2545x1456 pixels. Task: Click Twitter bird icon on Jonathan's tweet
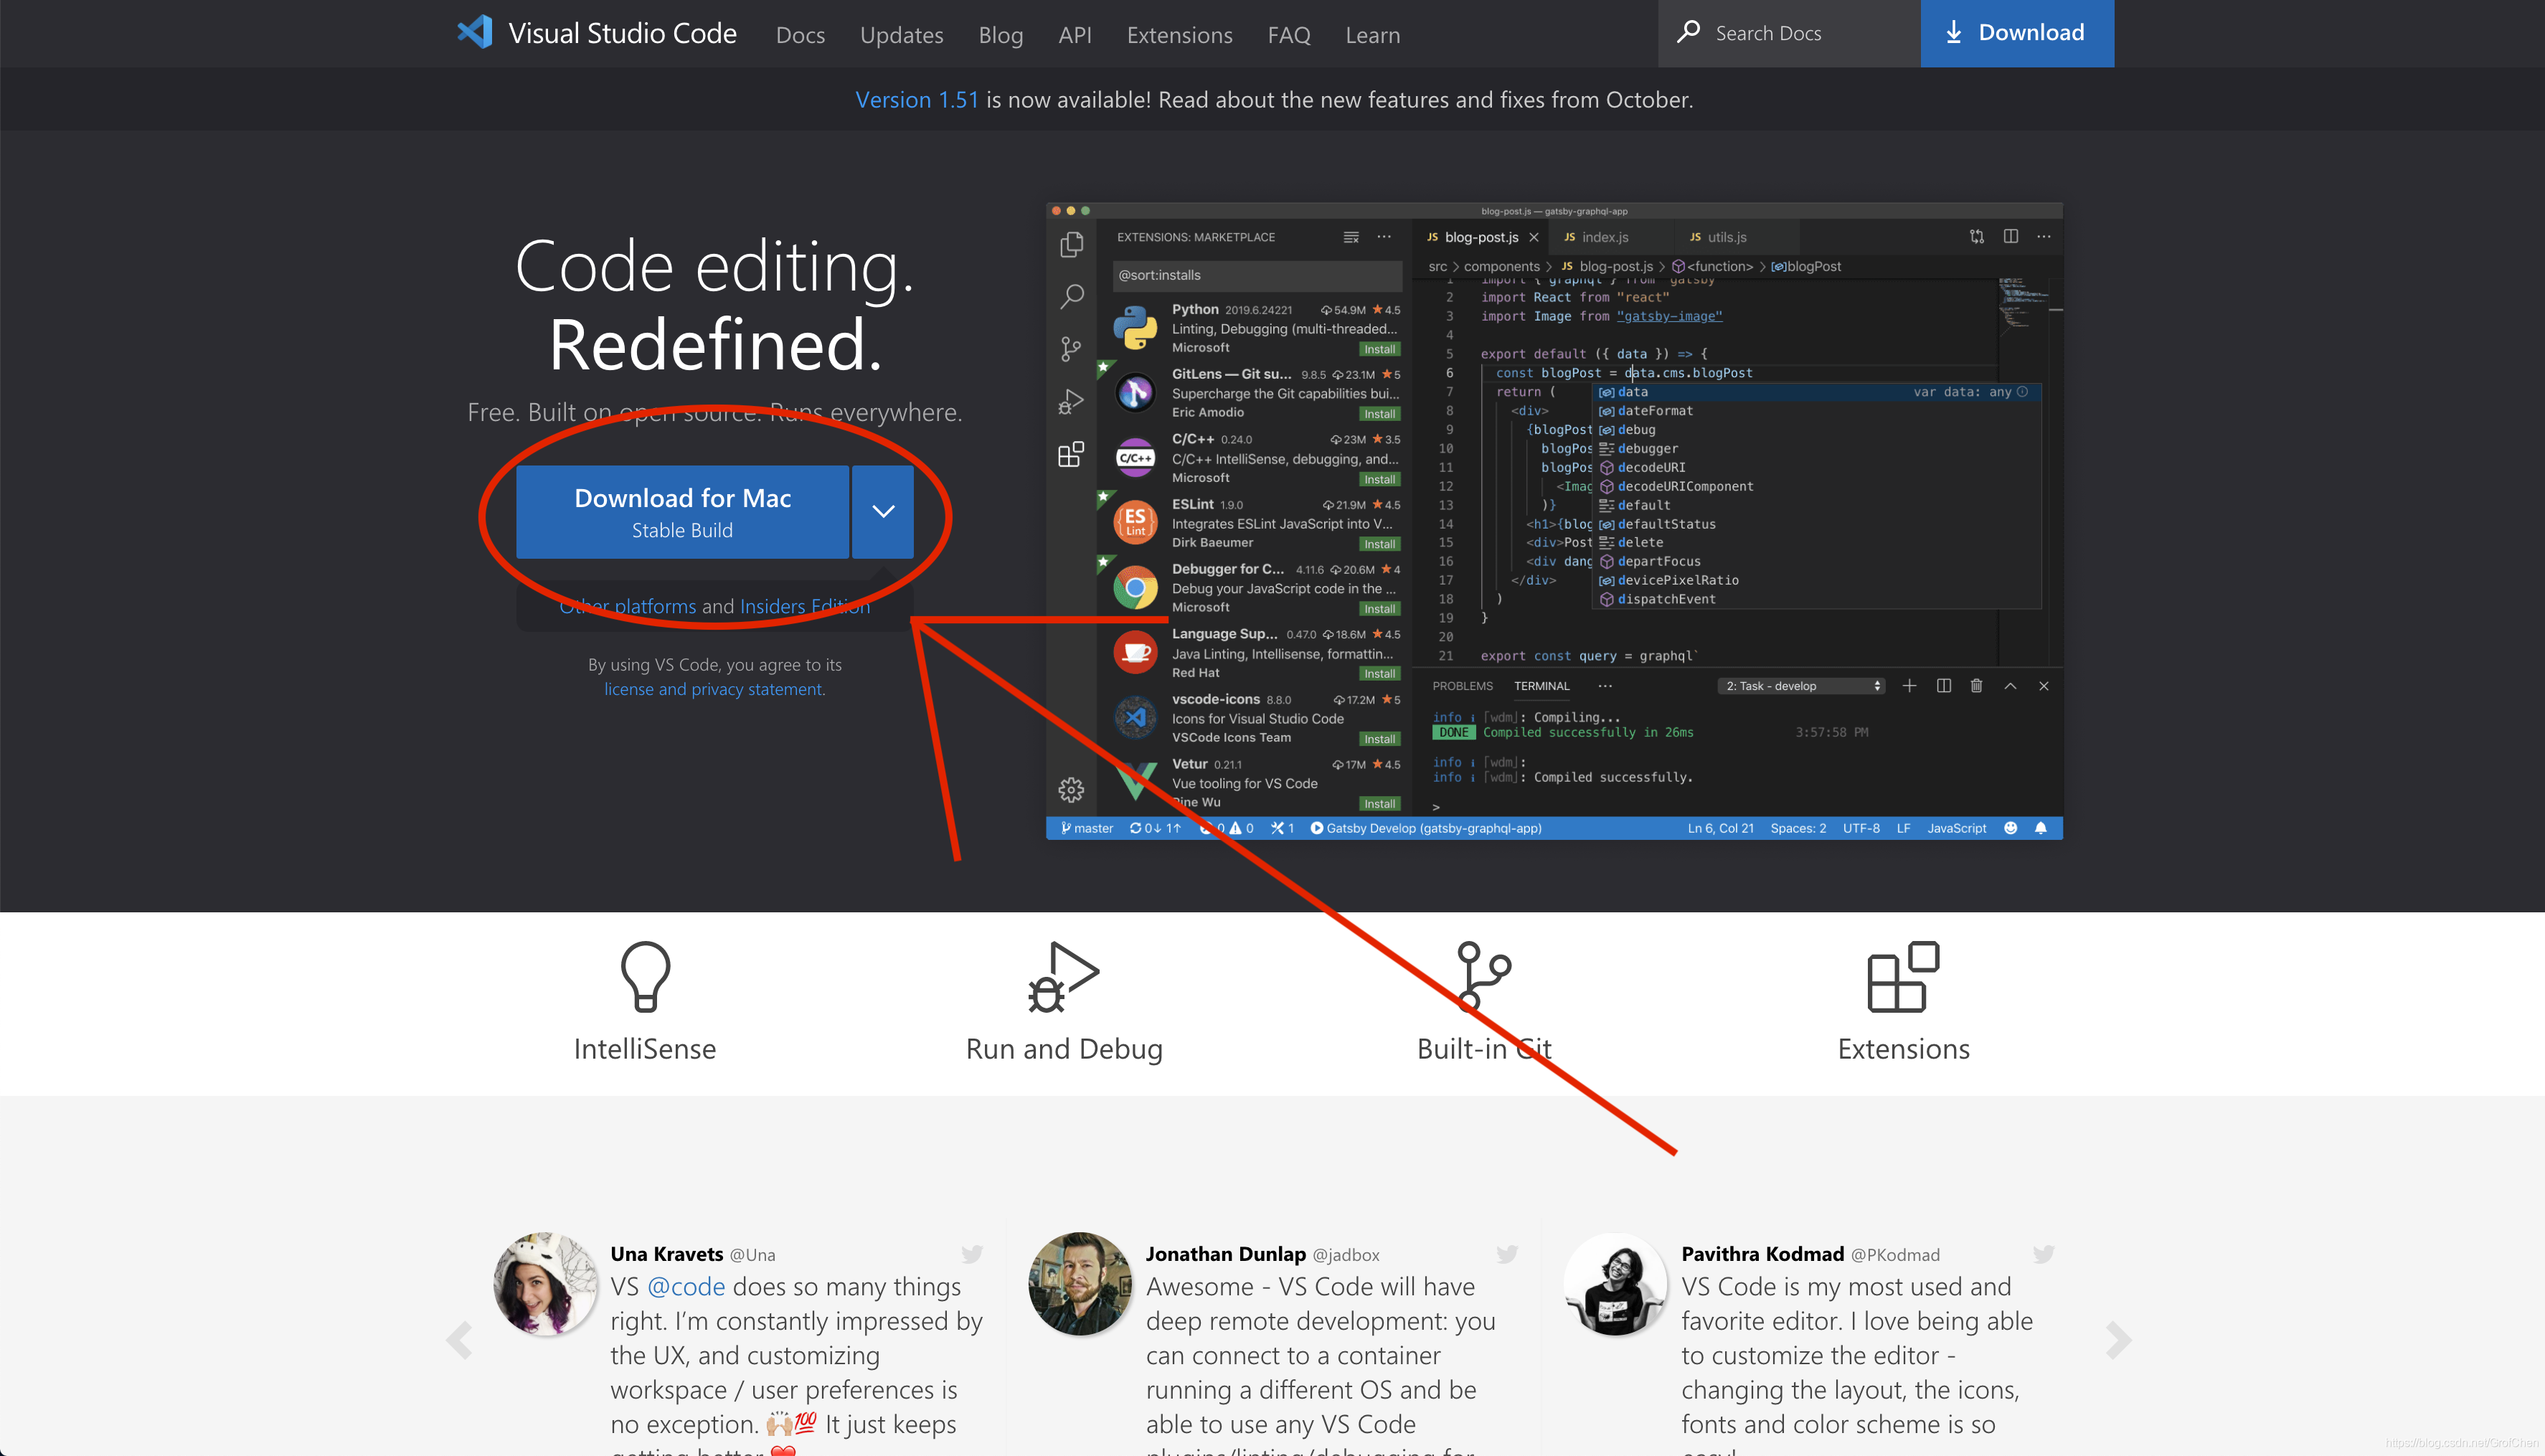(1507, 1254)
